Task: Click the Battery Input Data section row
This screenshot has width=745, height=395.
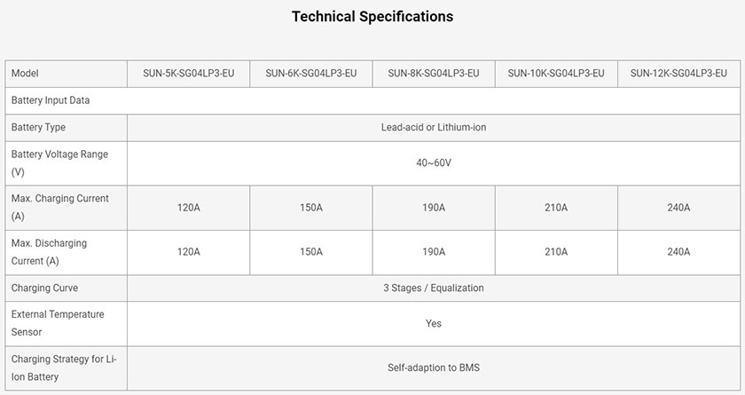Action: (x=372, y=100)
